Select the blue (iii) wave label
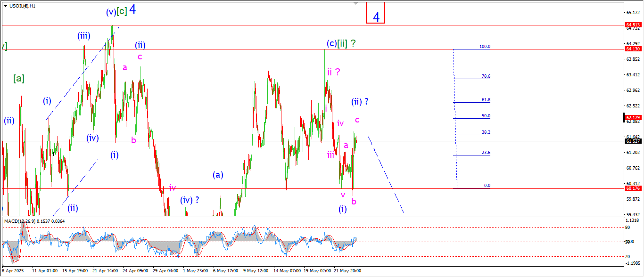 tap(84, 35)
